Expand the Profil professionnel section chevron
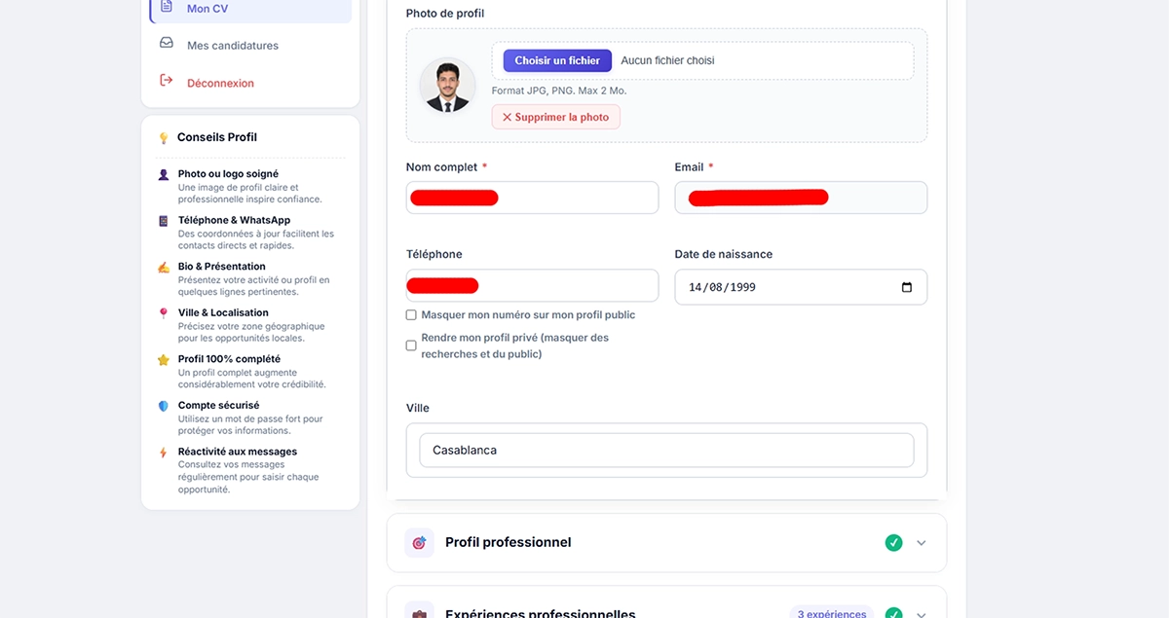This screenshot has height=618, width=1169. click(922, 543)
